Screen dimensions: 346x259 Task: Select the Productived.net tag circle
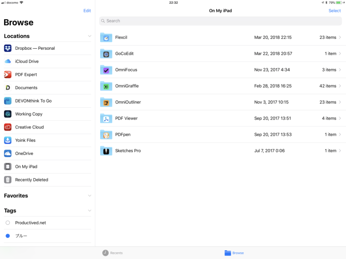[x=8, y=223]
